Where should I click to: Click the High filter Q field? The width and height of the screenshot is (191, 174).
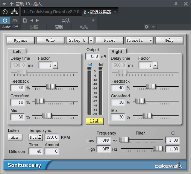[x=173, y=149]
